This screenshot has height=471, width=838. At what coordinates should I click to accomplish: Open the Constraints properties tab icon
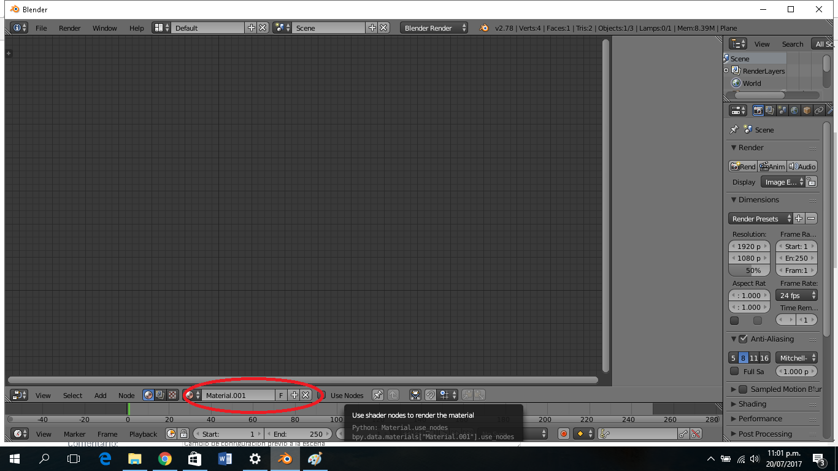[x=819, y=110]
